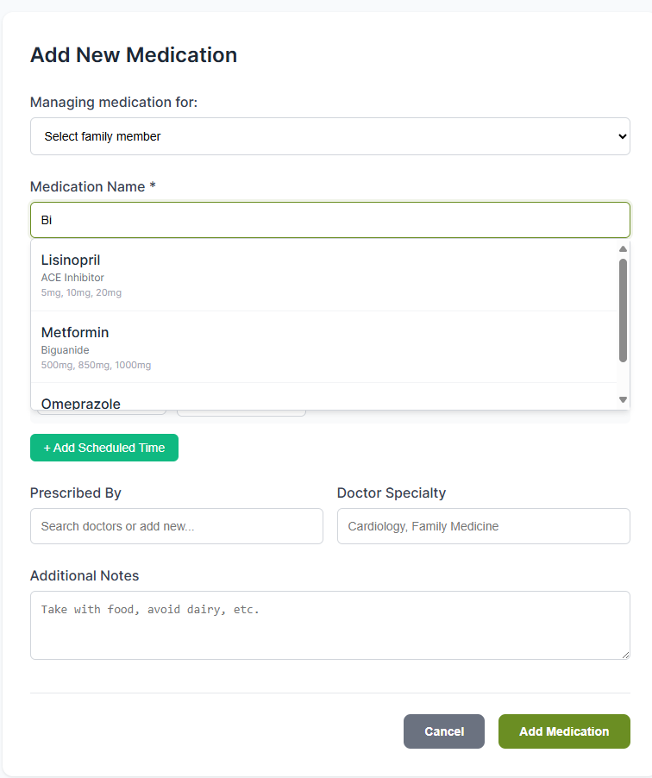Click the Doctor Specialty input
The height and width of the screenshot is (778, 652).
[483, 526]
